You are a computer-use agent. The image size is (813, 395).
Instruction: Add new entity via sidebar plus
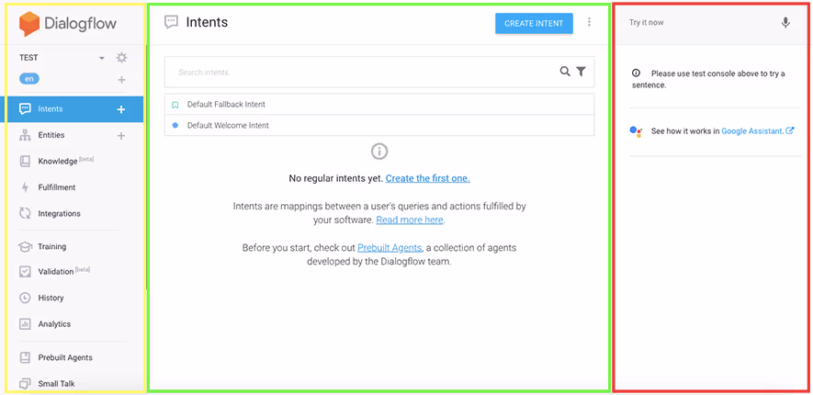pyautogui.click(x=121, y=136)
